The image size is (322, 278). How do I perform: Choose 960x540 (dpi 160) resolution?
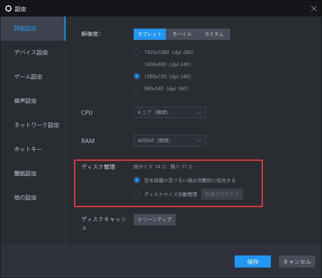point(137,88)
